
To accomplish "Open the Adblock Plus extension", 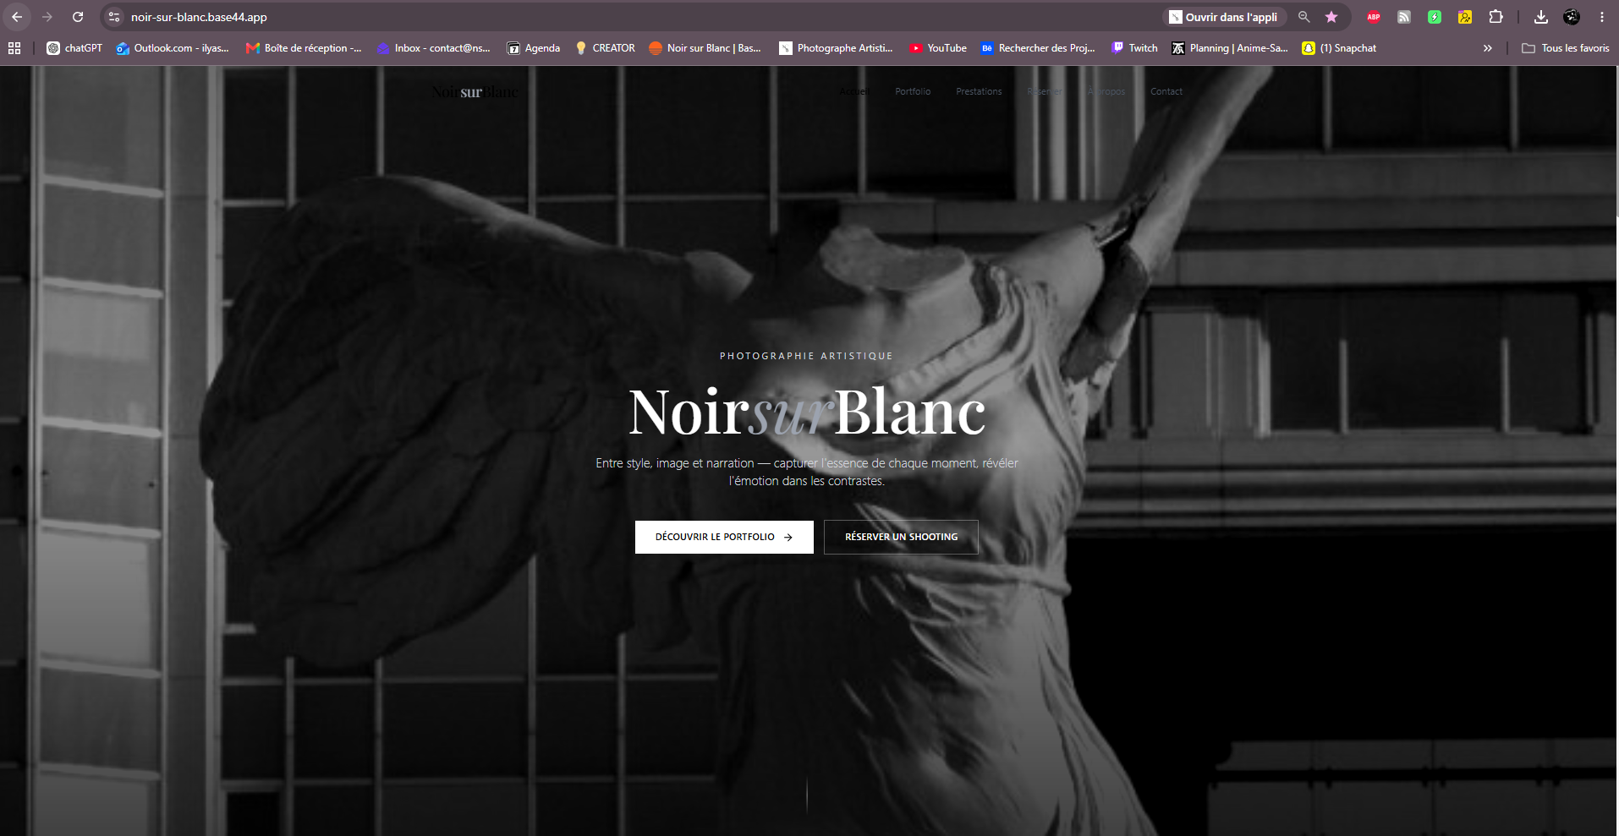I will (1374, 17).
